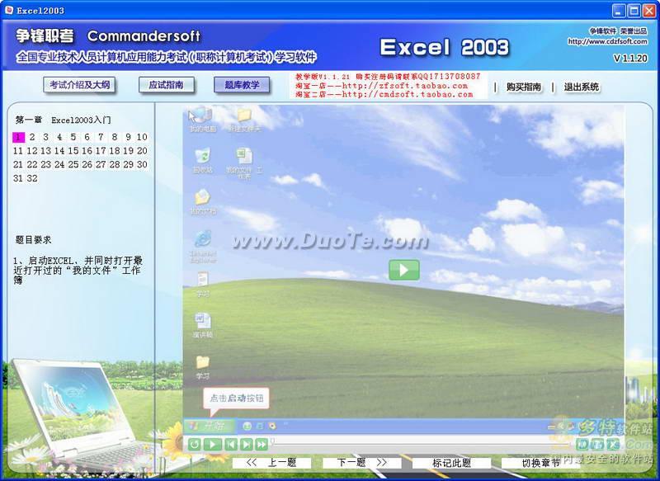Switch to 题库教学 section
The image size is (660, 481).
tap(242, 85)
